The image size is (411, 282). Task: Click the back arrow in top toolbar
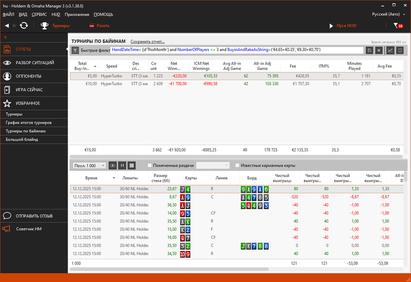[6, 26]
